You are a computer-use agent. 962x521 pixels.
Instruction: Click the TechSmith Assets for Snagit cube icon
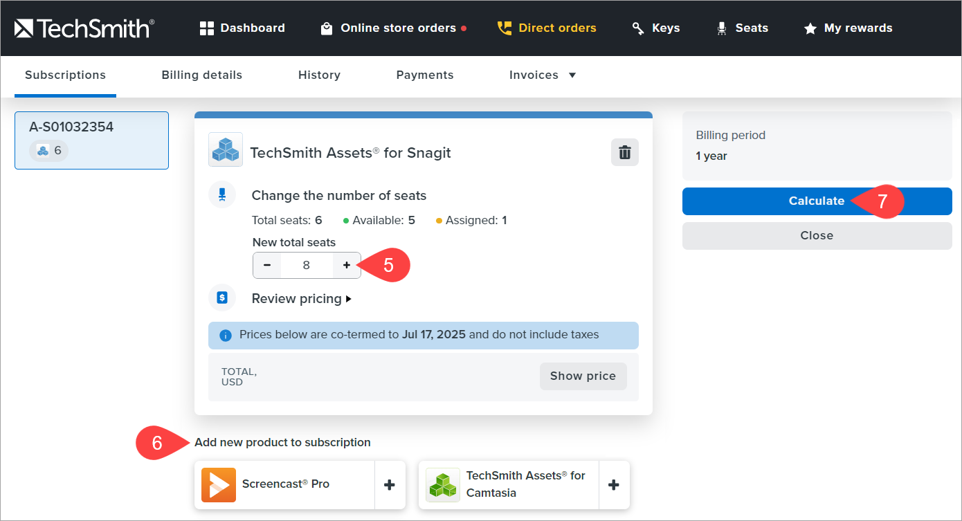[x=226, y=149]
